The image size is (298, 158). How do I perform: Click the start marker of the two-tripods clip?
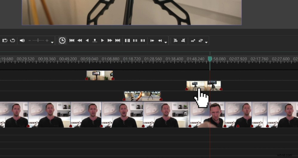click(187, 89)
